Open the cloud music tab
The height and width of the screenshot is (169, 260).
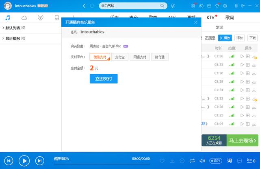24,18
